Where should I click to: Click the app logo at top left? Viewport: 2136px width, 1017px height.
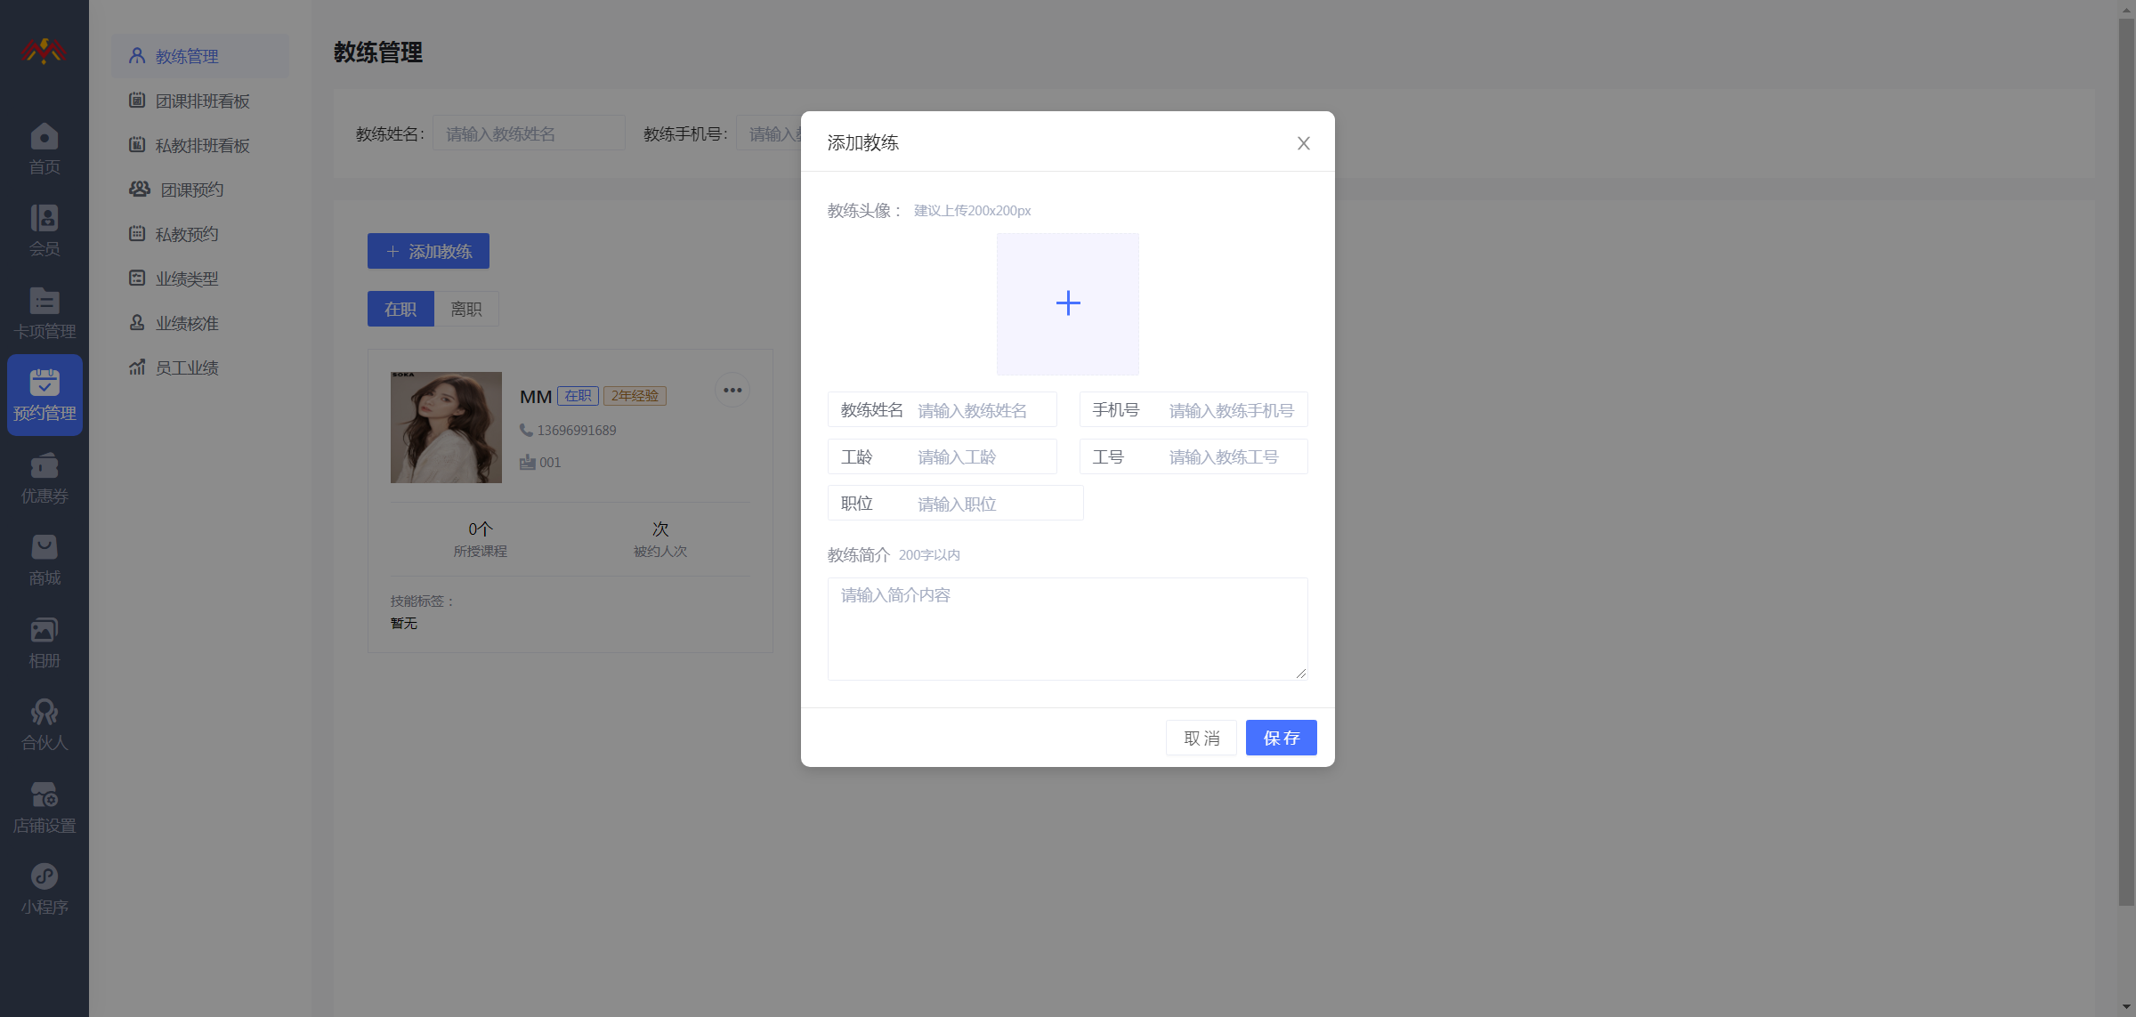(43, 51)
